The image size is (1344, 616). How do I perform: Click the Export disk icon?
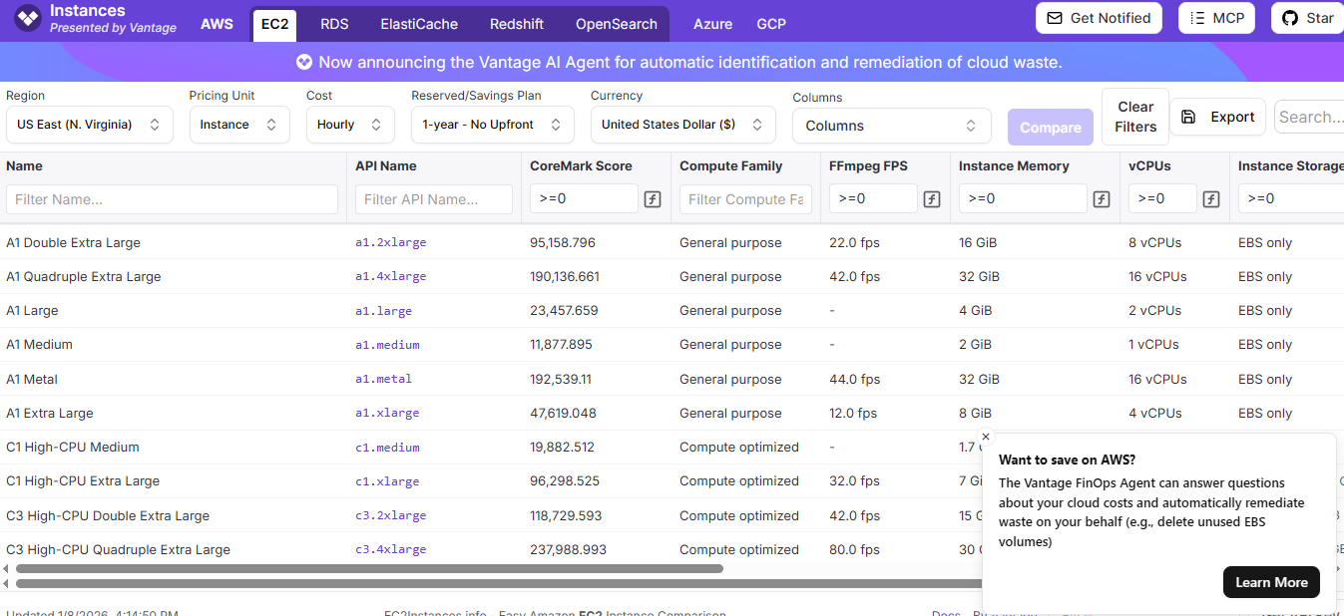[1188, 117]
